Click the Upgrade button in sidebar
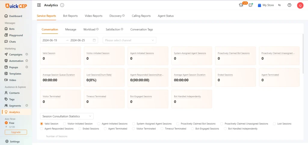The image size is (308, 145). 16,132
